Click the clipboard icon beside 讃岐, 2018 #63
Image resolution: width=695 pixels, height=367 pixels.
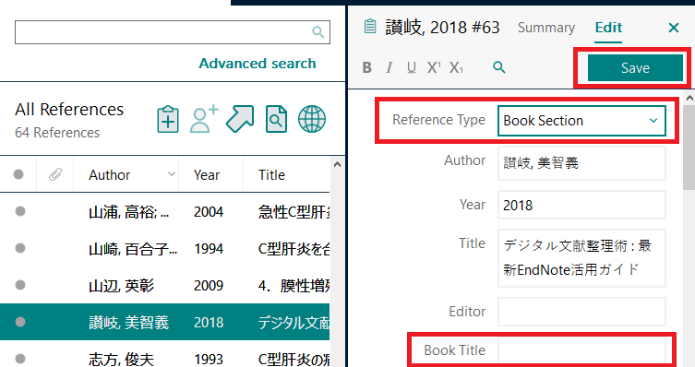pyautogui.click(x=370, y=27)
